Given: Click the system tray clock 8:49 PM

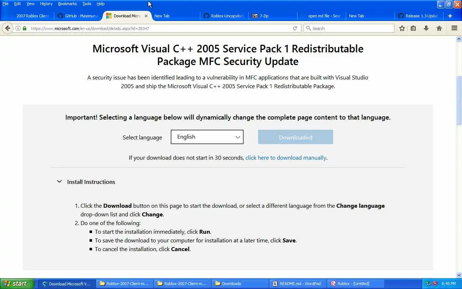Looking at the screenshot, I should tap(449, 284).
